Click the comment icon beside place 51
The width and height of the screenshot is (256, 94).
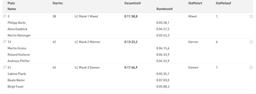(5, 67)
